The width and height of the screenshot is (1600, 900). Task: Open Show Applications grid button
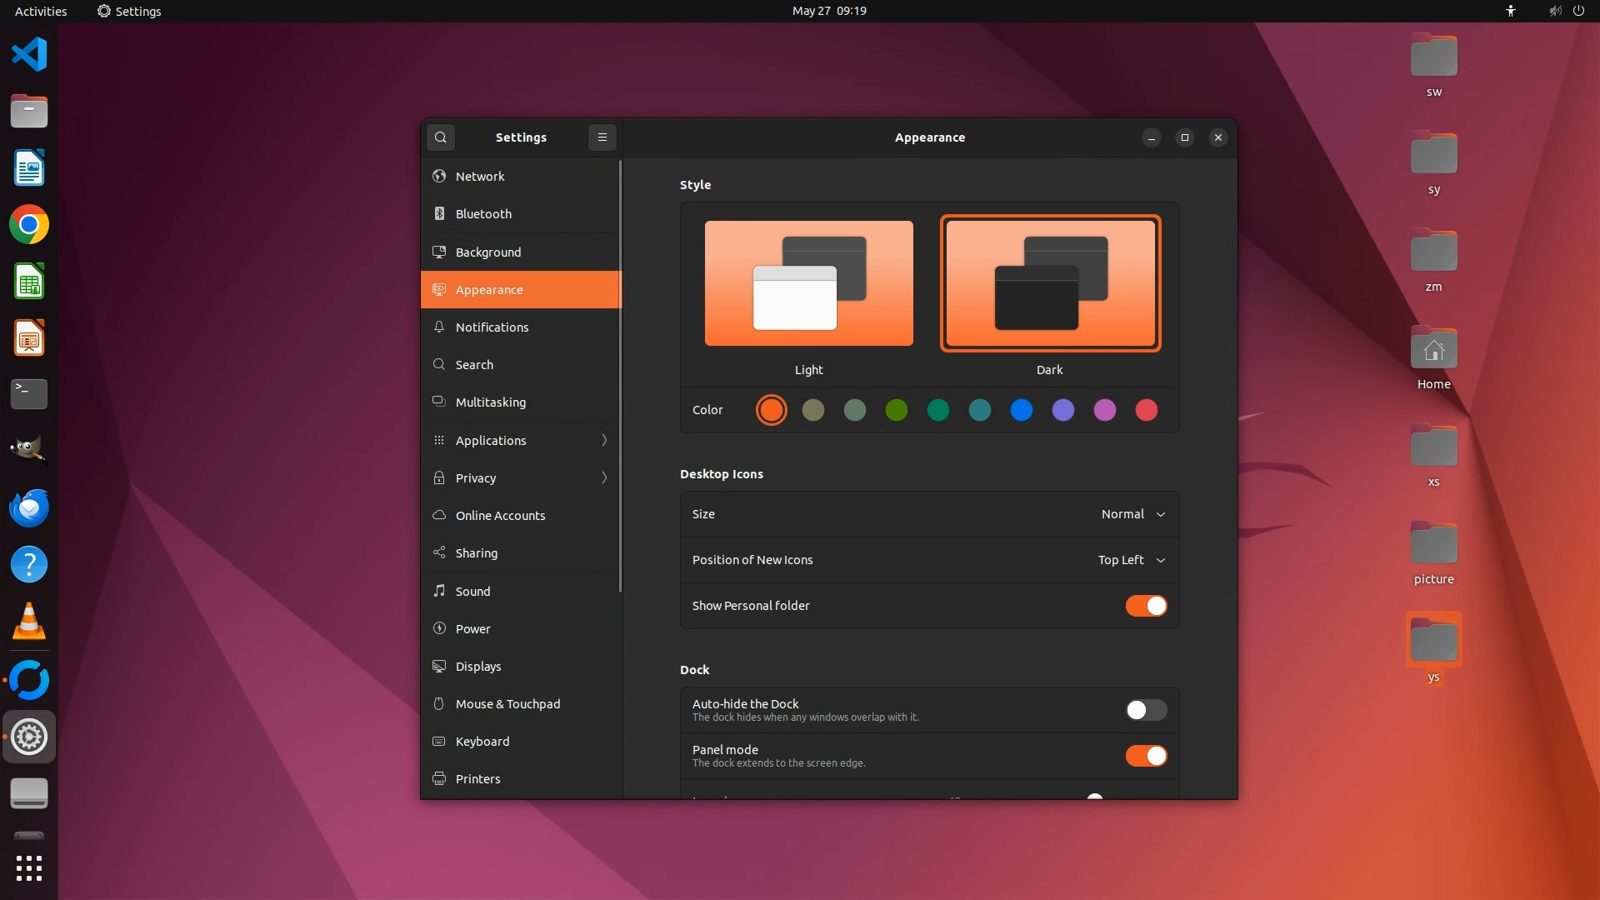click(x=29, y=868)
